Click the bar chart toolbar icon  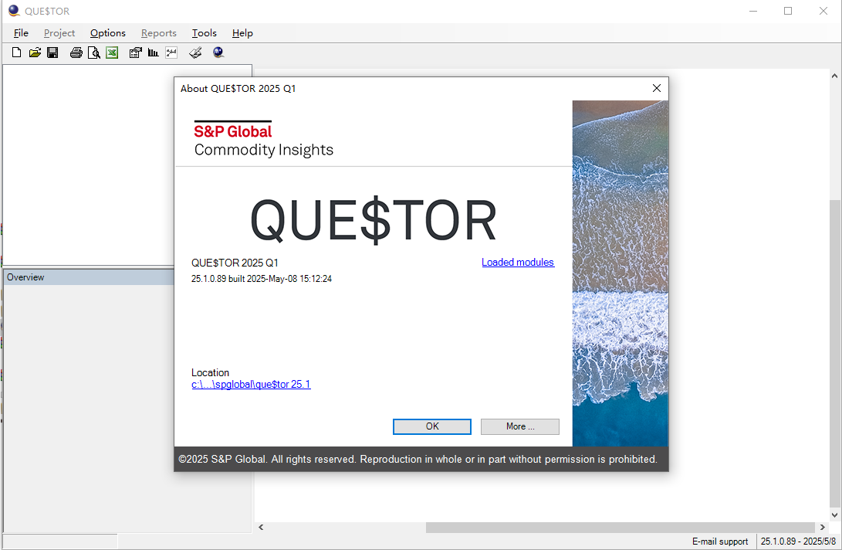pos(154,53)
